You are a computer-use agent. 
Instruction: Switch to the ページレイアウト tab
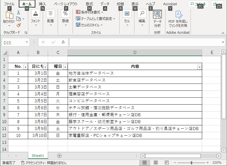tap(66, 4)
